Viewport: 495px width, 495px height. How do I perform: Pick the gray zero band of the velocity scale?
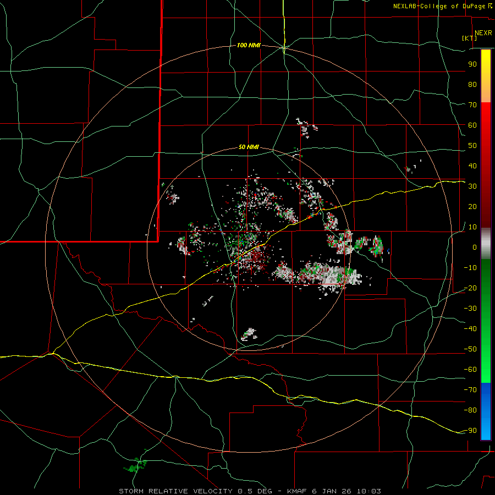[486, 244]
